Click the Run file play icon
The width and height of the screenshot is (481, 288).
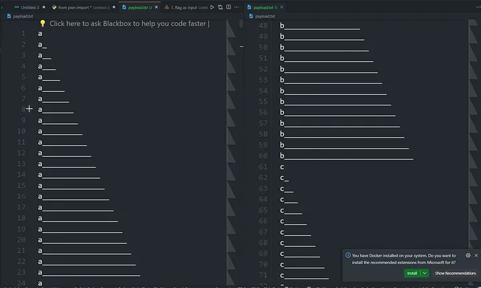click(212, 7)
